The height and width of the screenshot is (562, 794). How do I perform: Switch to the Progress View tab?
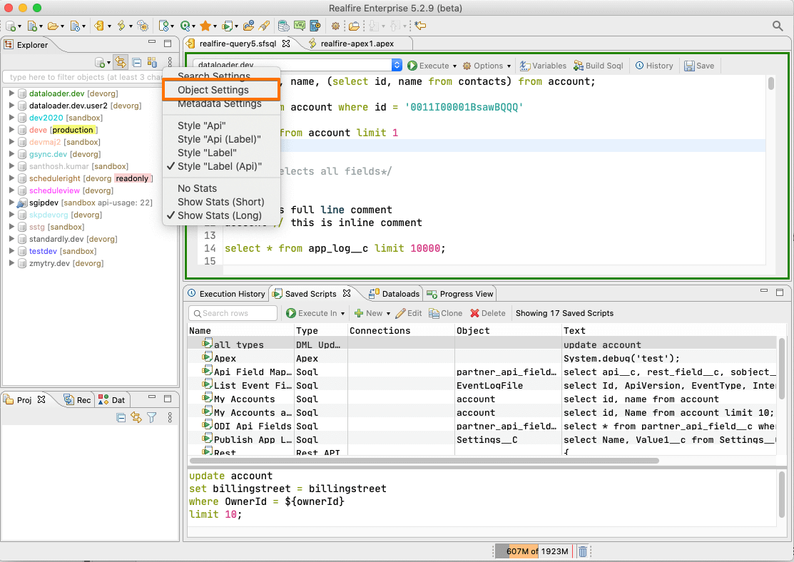pyautogui.click(x=460, y=294)
